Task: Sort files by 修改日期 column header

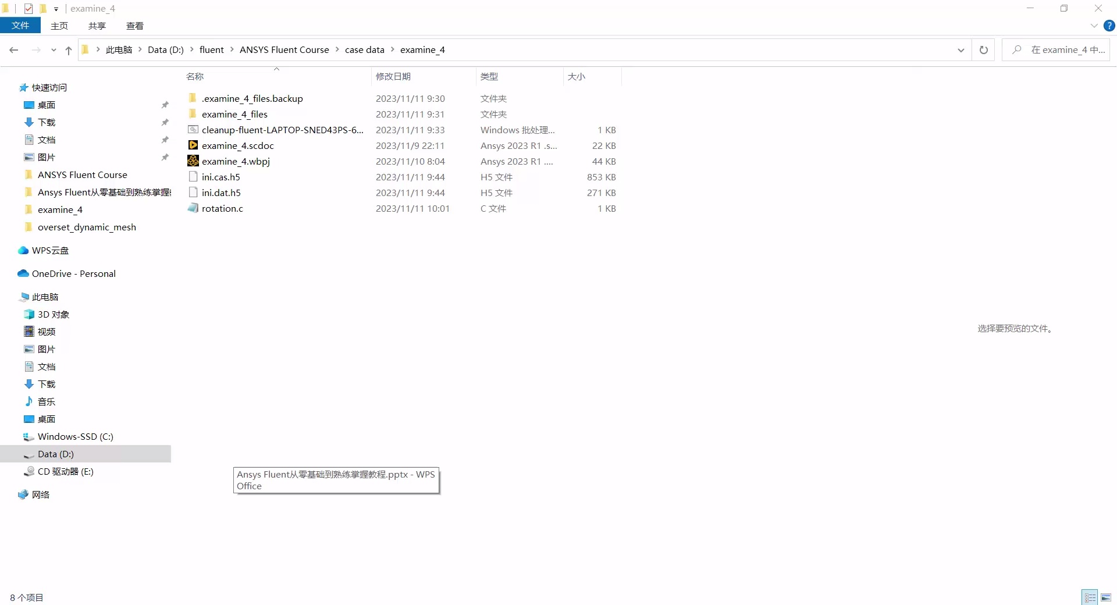Action: coord(393,76)
